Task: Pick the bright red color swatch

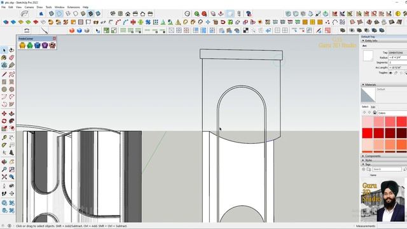Action: click(368, 133)
